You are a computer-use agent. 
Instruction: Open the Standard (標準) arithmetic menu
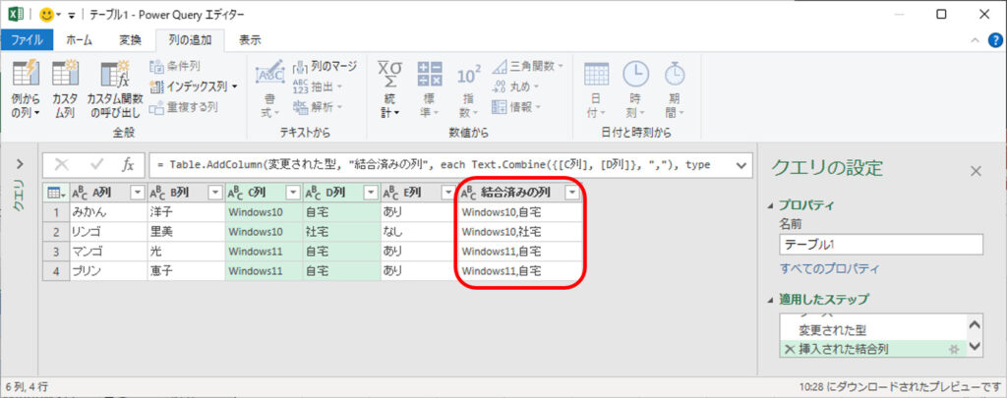tap(429, 89)
